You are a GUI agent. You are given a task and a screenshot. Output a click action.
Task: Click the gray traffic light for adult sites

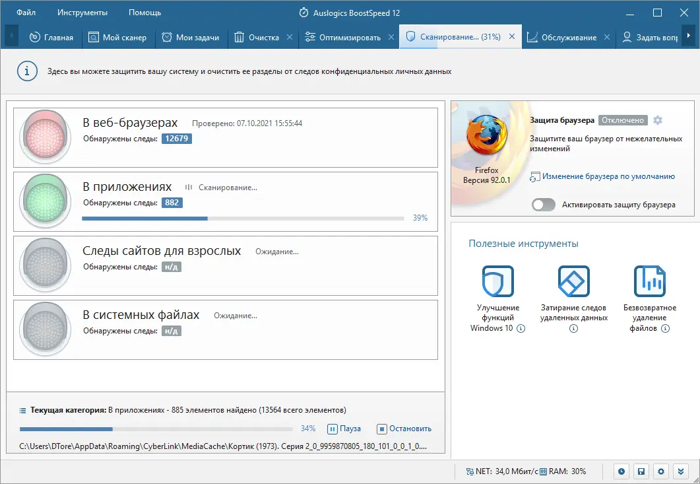pos(45,265)
